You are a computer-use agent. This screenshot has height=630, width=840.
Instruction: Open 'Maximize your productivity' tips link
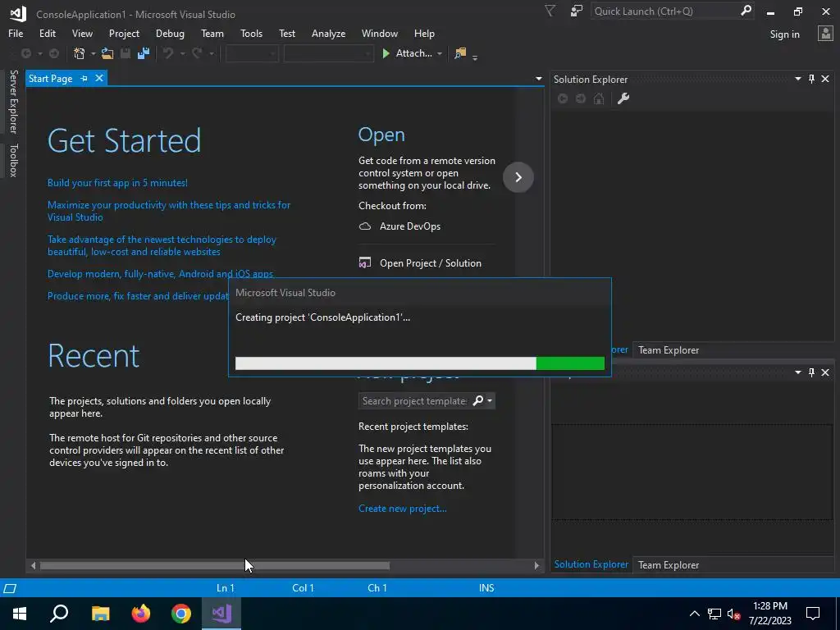[169, 211]
